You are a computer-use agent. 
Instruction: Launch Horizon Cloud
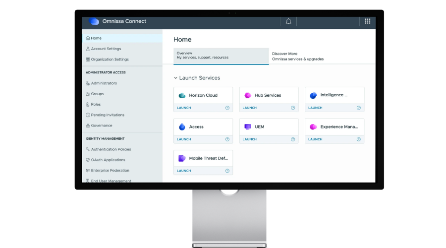point(184,108)
